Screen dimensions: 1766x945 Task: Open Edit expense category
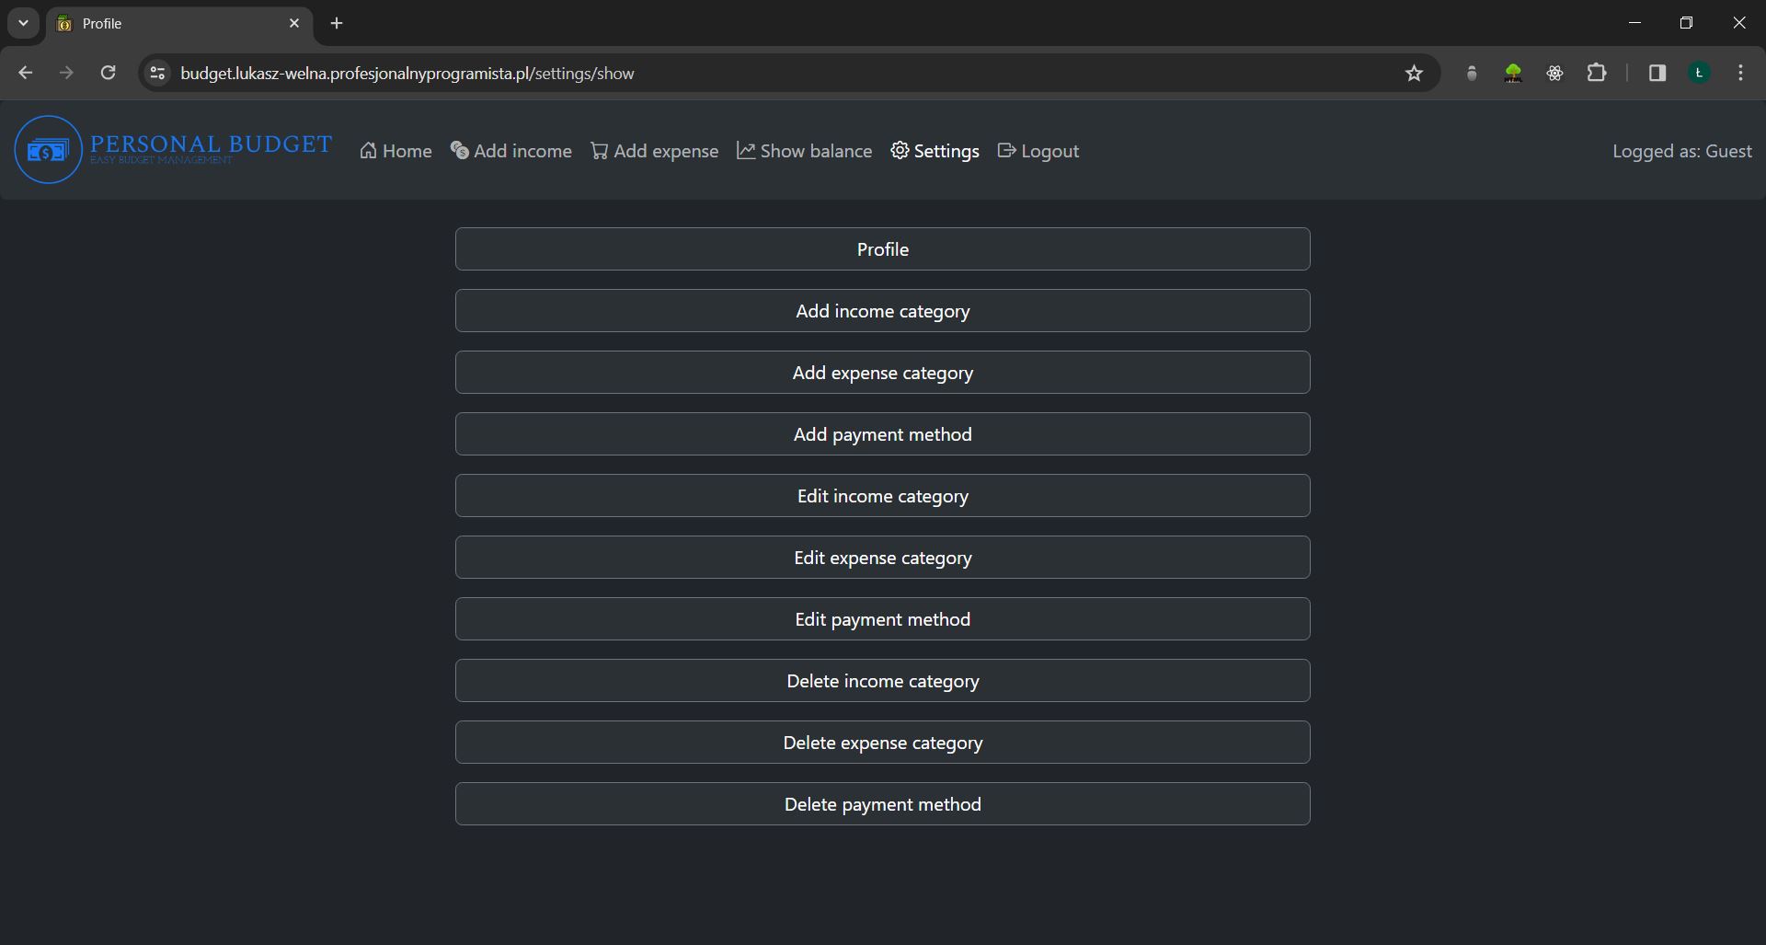point(882,557)
